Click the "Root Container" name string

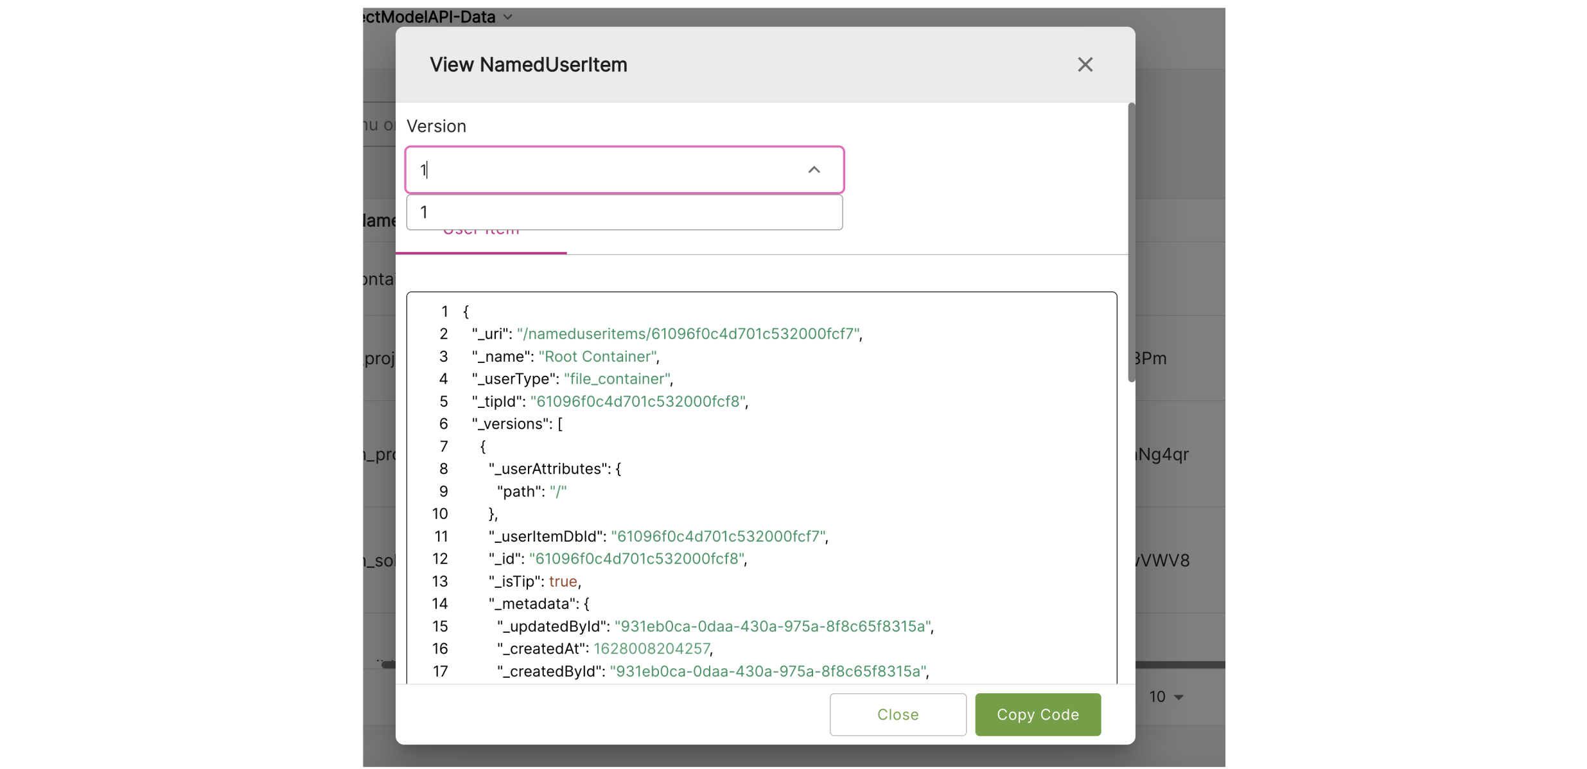point(597,357)
